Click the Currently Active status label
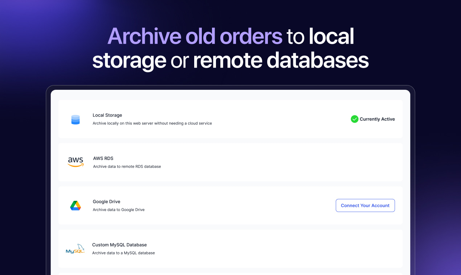The width and height of the screenshot is (461, 275). coord(377,119)
